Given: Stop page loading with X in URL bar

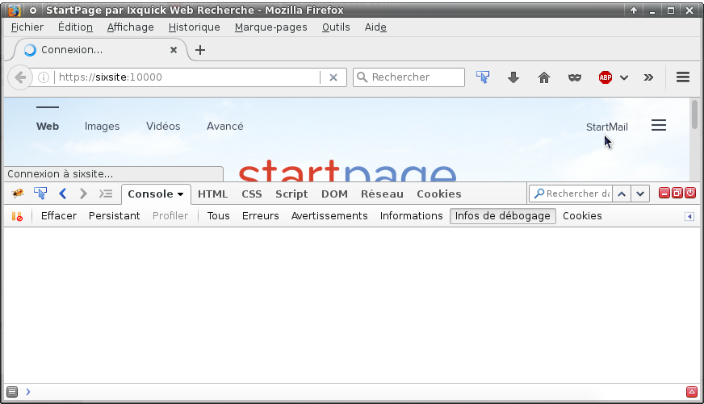Looking at the screenshot, I should point(333,77).
